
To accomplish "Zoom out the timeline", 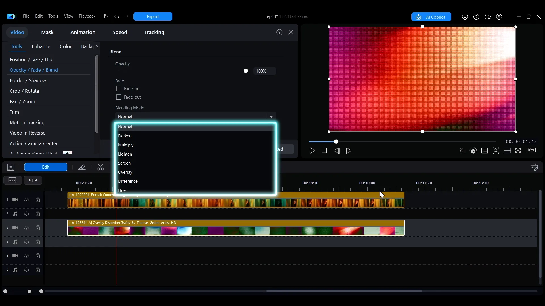I will tap(5, 291).
